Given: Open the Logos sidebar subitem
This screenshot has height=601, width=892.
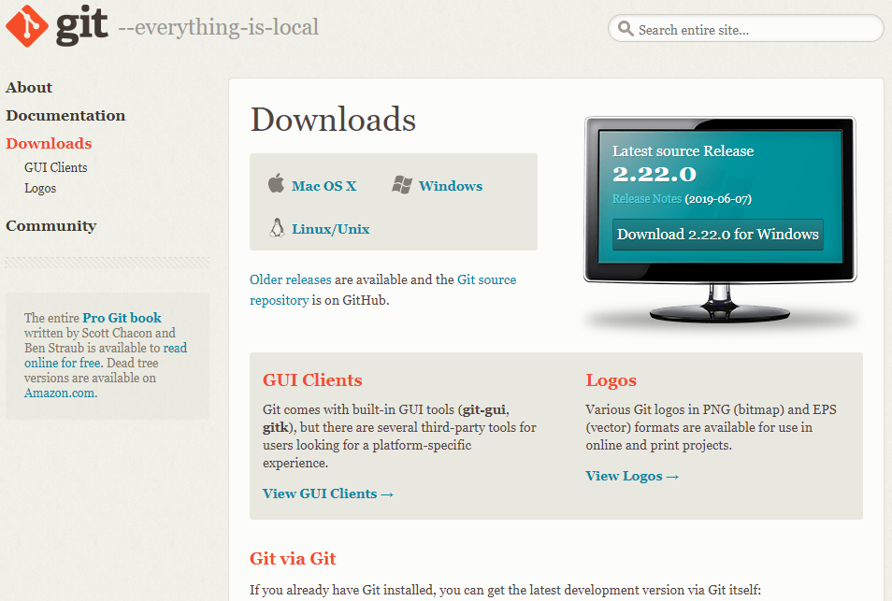Looking at the screenshot, I should coord(40,188).
